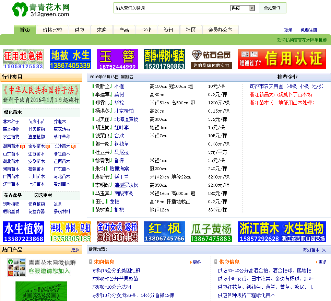Screen dimensions: 331x301
Task: Open the 金叶女贞 塔柏 banner ad
Action: (x=117, y=232)
